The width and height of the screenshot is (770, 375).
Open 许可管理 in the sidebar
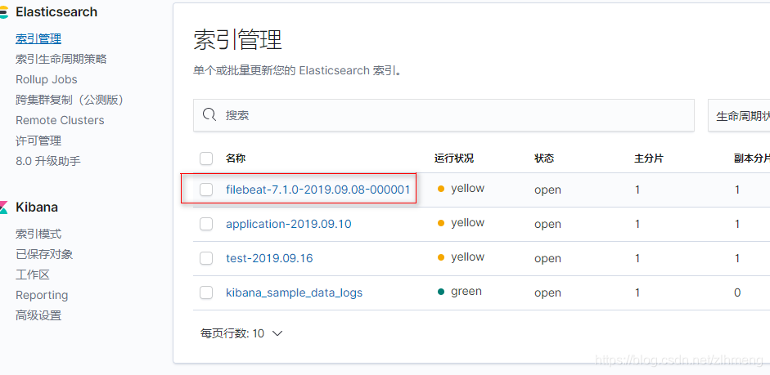[38, 141]
